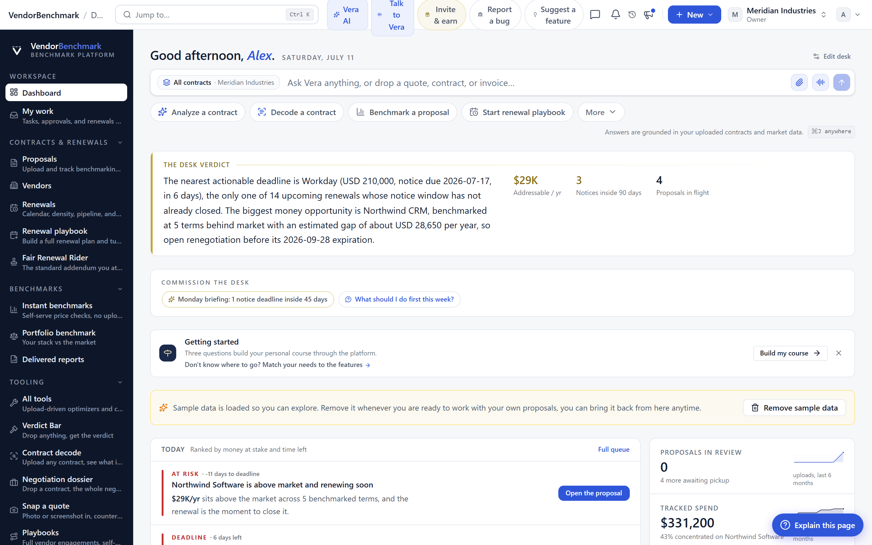Open Playbooks in the sidebar
Viewport: 872px width, 545px height.
66,536
